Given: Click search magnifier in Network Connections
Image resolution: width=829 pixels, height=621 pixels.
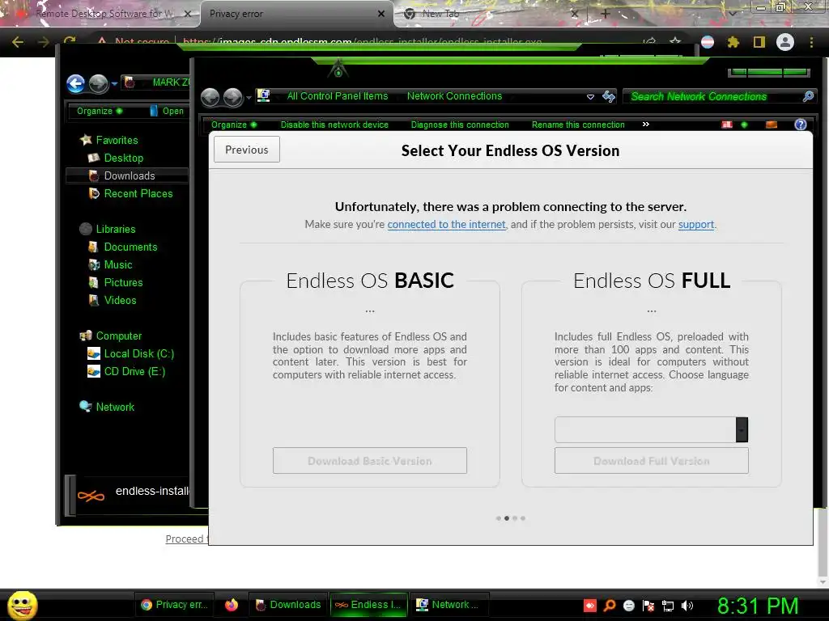Looking at the screenshot, I should (808, 96).
